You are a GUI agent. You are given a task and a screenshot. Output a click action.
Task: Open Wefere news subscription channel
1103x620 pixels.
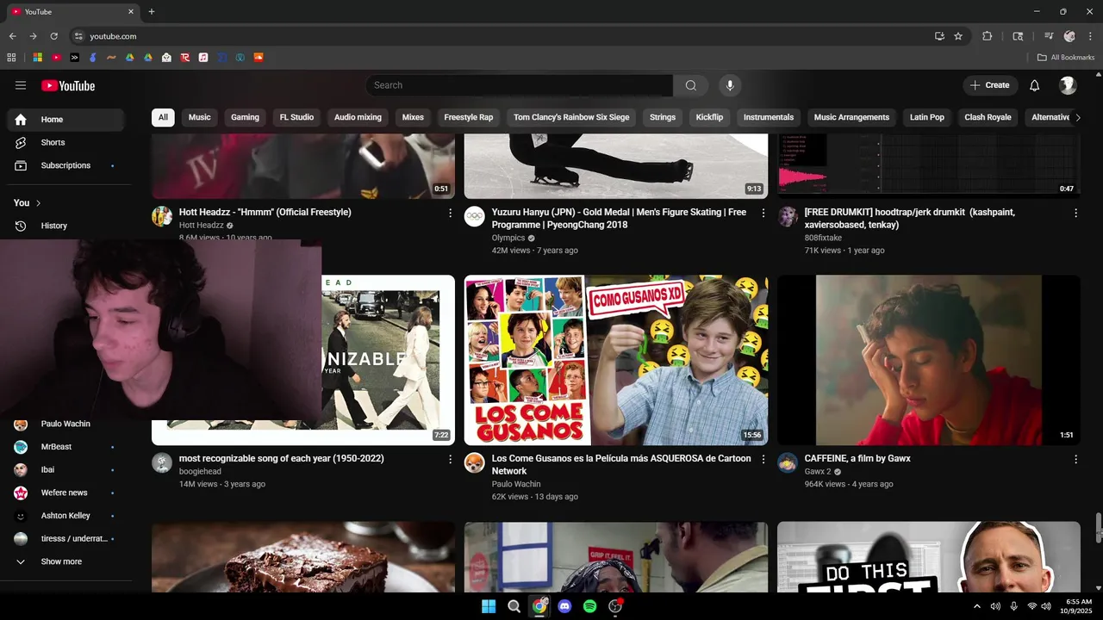pos(66,493)
